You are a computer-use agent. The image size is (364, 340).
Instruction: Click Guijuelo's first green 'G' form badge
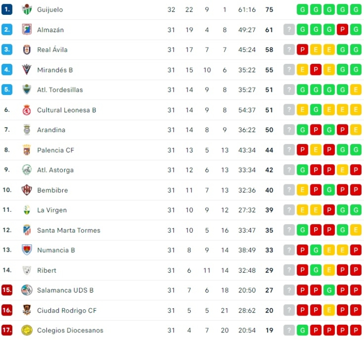click(x=303, y=10)
